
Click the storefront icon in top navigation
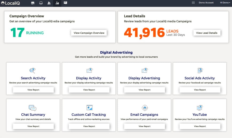[33, 3]
